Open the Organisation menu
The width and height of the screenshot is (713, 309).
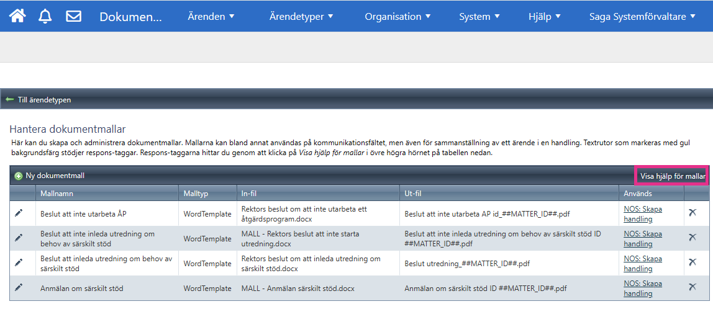coord(397,17)
